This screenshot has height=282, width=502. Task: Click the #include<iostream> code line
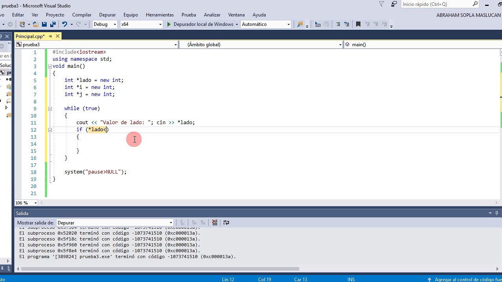click(x=79, y=52)
